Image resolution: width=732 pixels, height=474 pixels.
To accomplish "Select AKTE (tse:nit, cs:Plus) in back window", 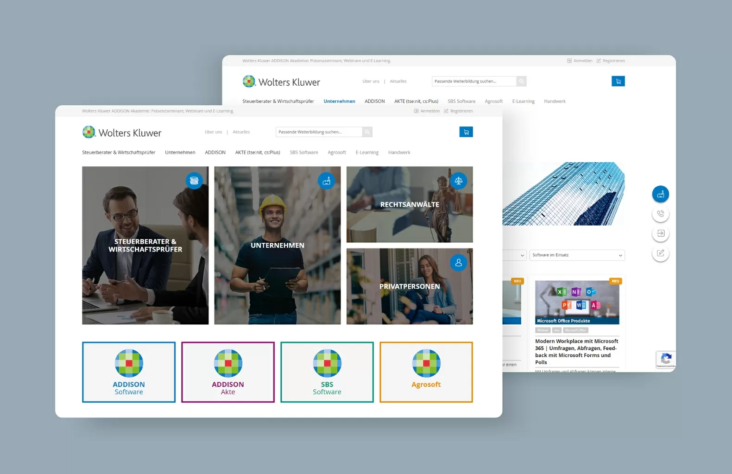I will coord(416,101).
